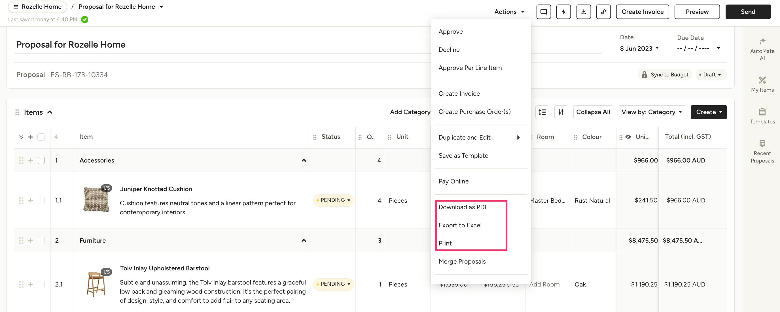The height and width of the screenshot is (312, 780).
Task: Choose Export to Excel from menu
Action: pos(460,225)
